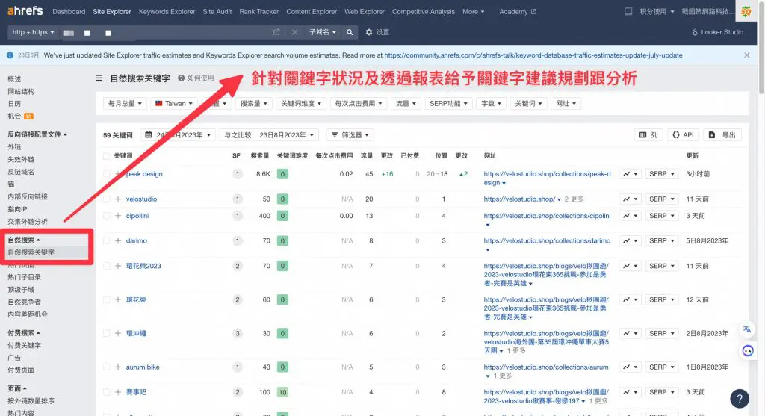Click the target URL input field
765x416 pixels.
166,32
